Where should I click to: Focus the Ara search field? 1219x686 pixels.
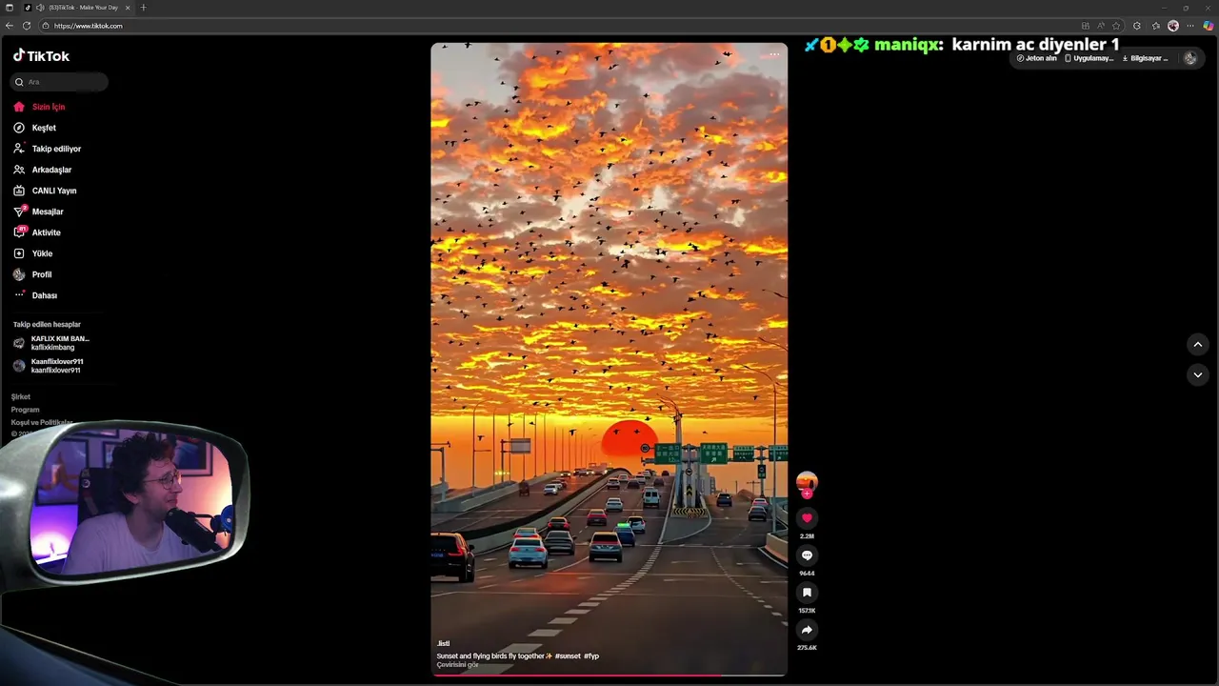click(59, 82)
